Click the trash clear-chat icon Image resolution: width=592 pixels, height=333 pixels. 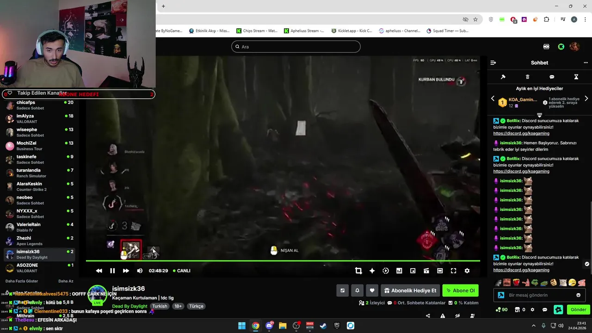[528, 77]
